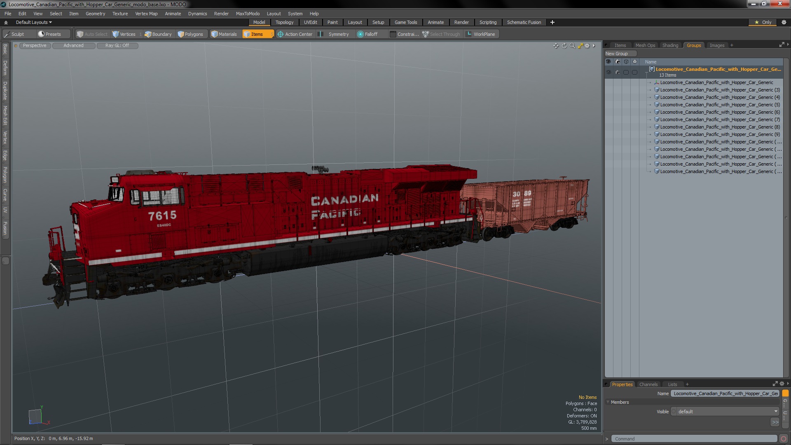Toggle Symmetry mode on

335,34
